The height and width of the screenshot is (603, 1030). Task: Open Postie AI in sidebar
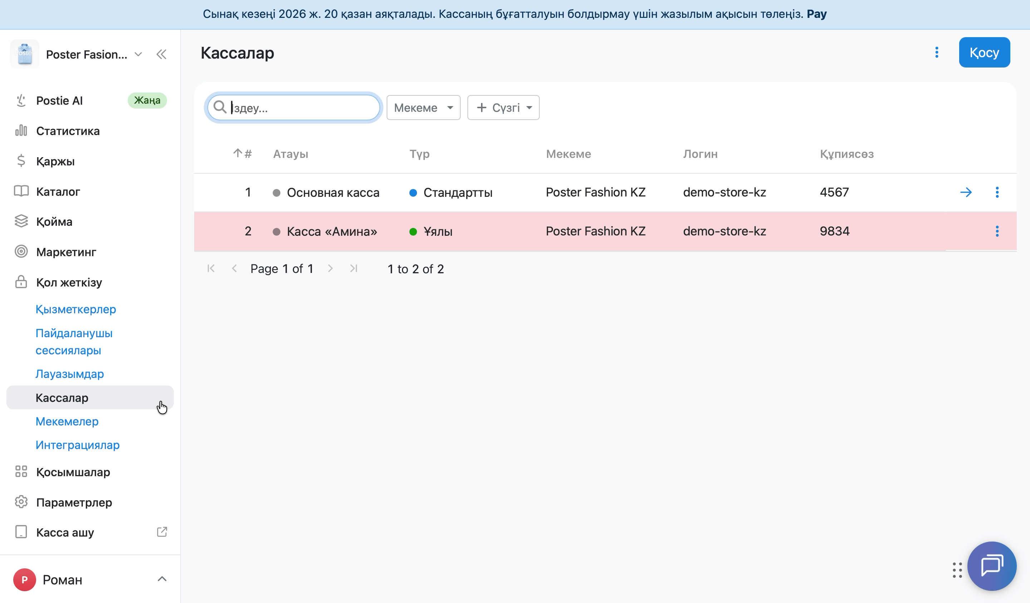click(90, 100)
